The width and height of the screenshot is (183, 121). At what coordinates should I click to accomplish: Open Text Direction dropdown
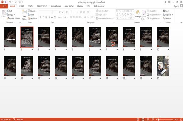(x=102, y=11)
